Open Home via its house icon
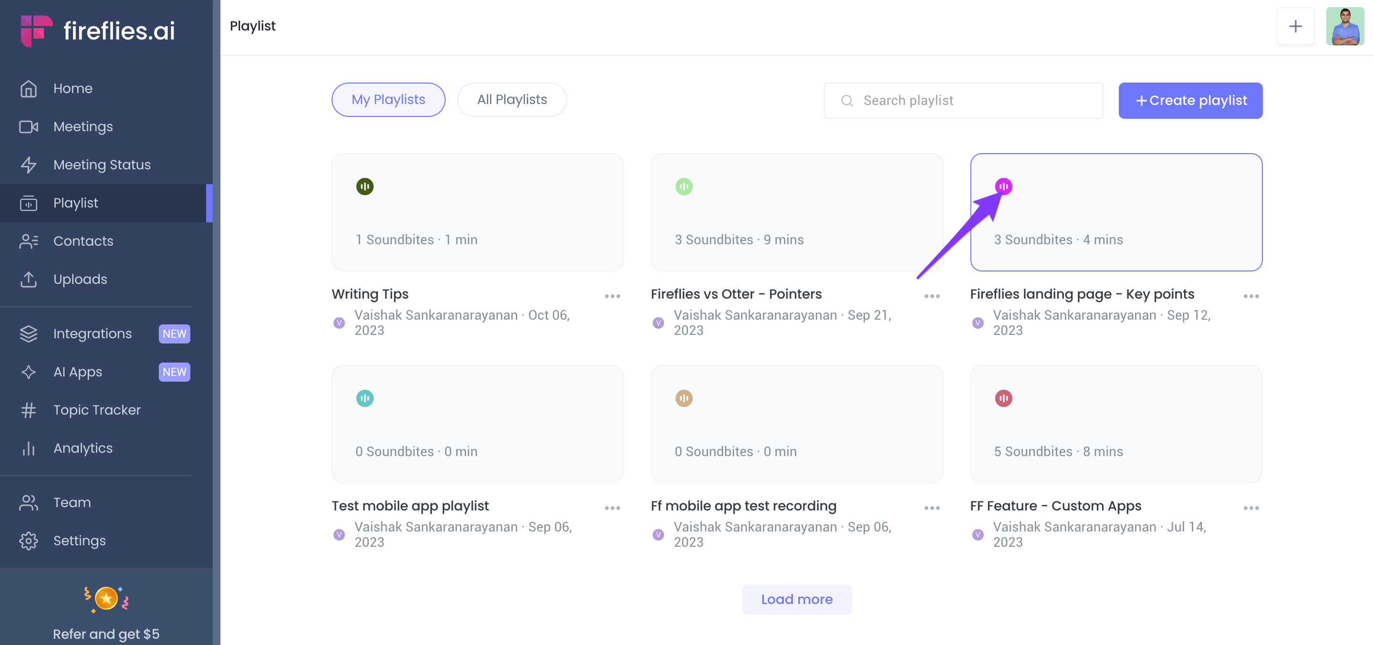Image resolution: width=1374 pixels, height=645 pixels. [28, 89]
